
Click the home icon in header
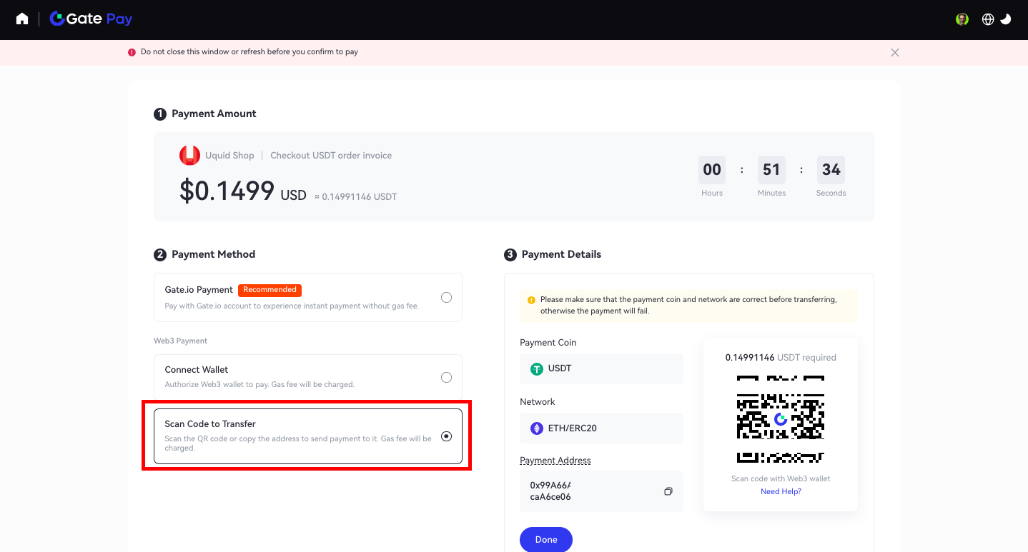point(22,19)
